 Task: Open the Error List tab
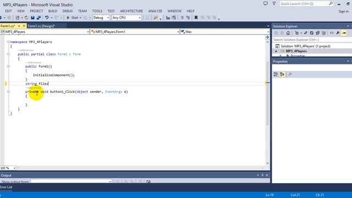6,187
